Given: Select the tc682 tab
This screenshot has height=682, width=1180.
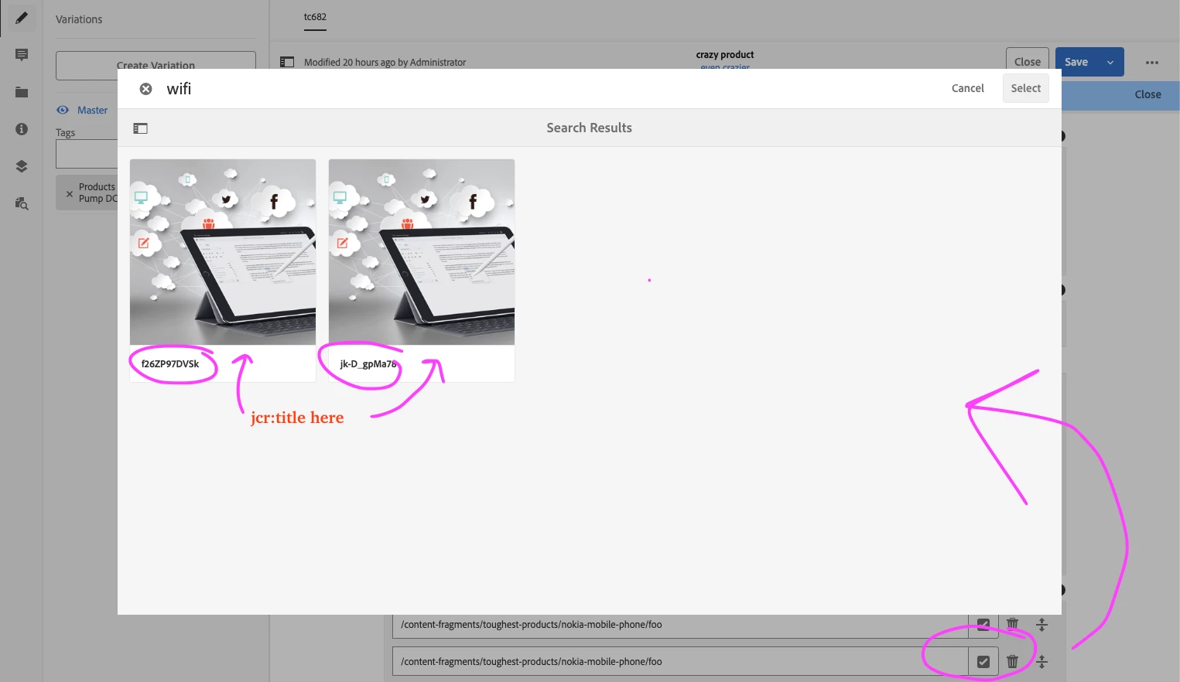Looking at the screenshot, I should tap(315, 17).
